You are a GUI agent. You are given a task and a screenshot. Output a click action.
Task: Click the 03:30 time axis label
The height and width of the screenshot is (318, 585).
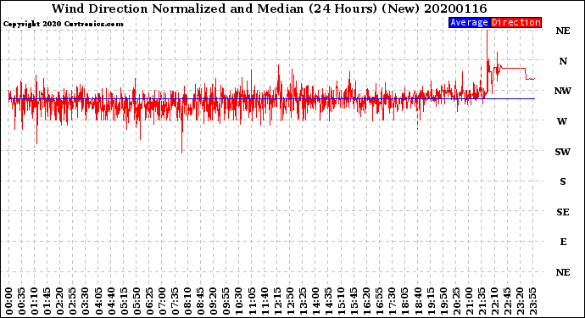coord(86,301)
